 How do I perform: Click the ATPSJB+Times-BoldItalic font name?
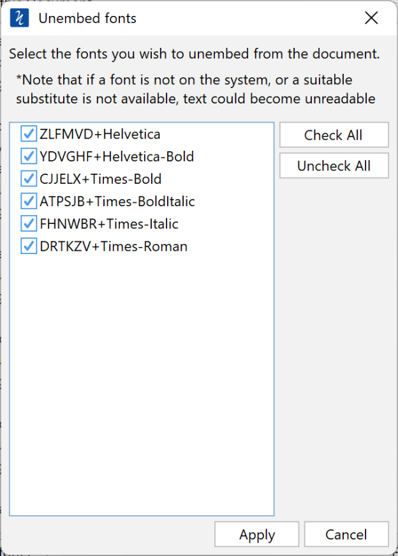[117, 201]
